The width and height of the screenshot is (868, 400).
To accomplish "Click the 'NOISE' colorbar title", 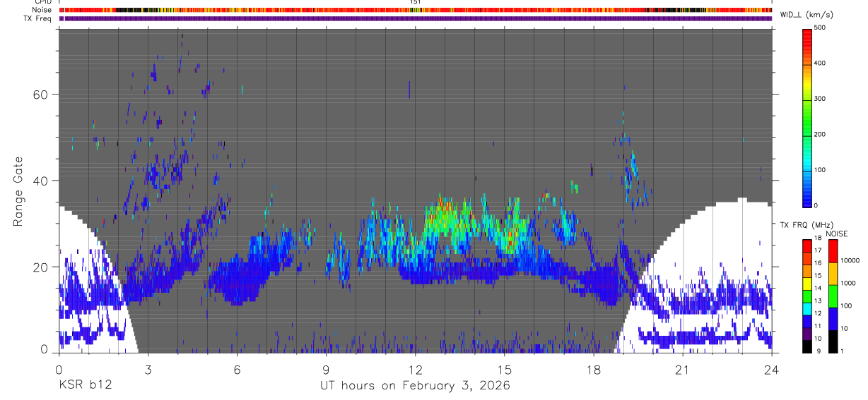I will 837,234.
